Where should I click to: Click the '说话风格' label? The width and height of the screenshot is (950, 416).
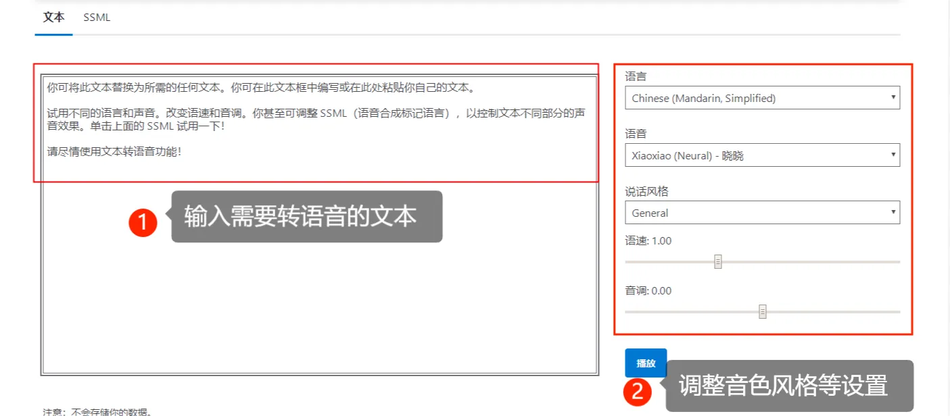647,192
